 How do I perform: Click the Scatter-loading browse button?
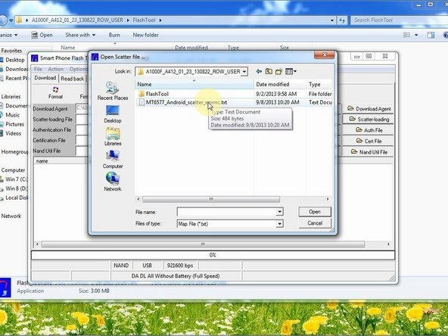pyautogui.click(x=369, y=119)
